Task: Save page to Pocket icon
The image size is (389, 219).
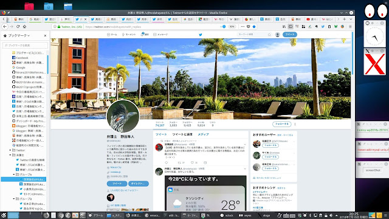Action: 249,27
